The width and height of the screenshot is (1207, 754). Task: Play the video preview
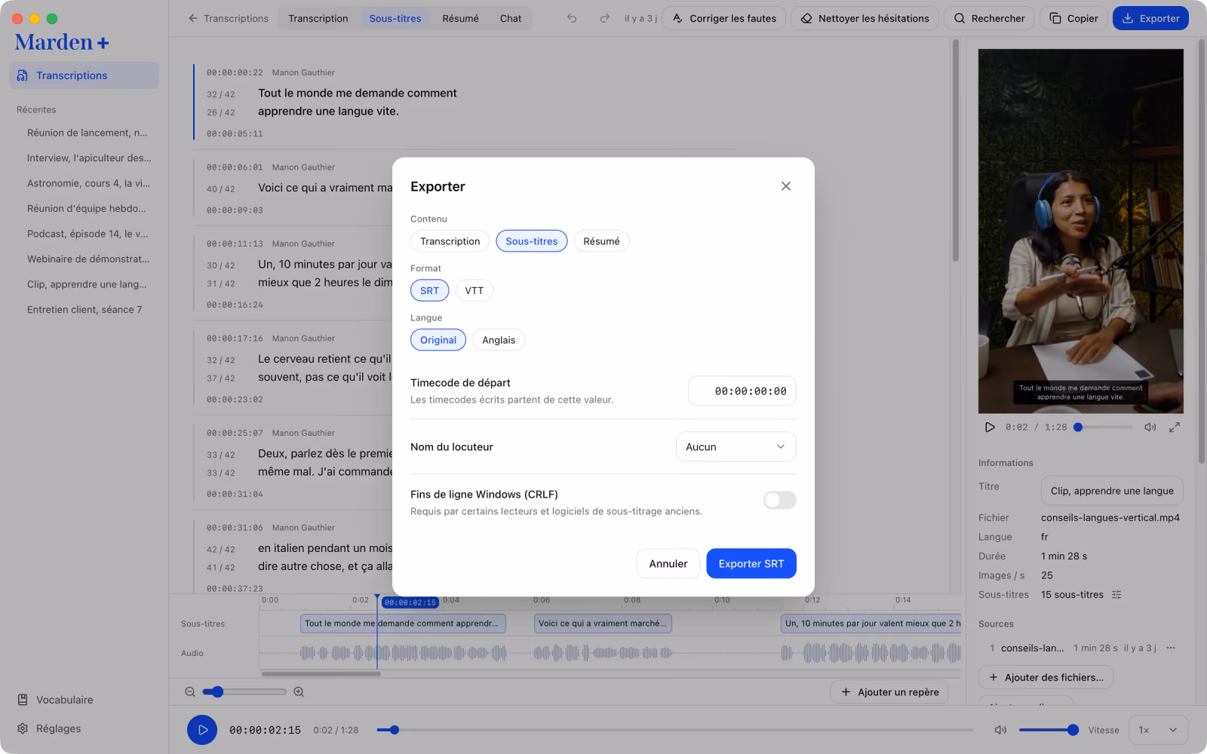point(990,428)
